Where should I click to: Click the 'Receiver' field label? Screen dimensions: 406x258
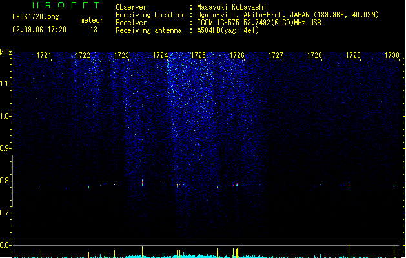131,23
